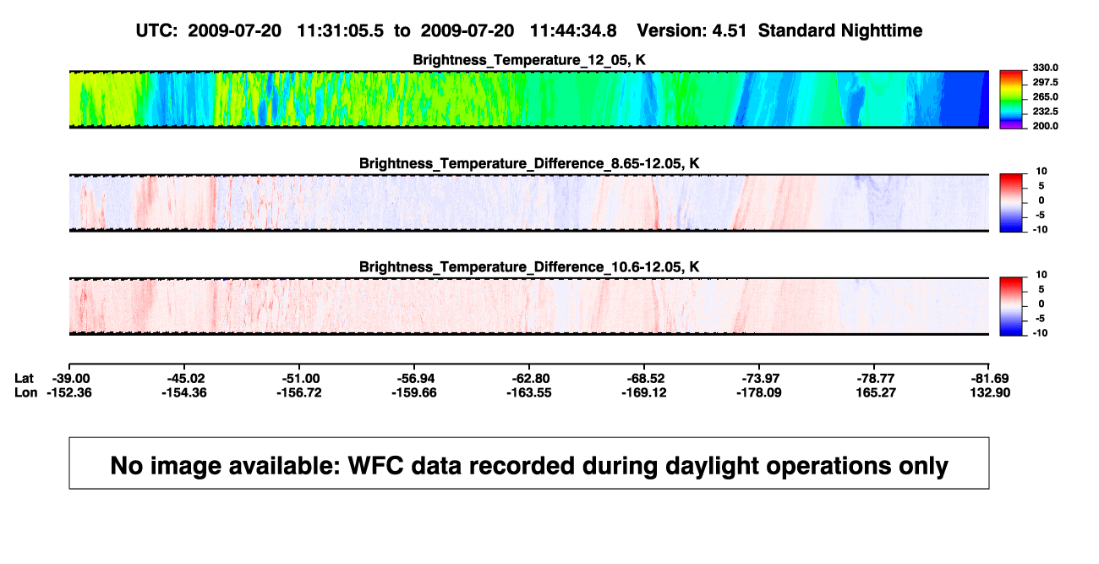1099x564 pixels.
Task: Click the 297.5 label on the temperature scale
Action: pos(1045,82)
